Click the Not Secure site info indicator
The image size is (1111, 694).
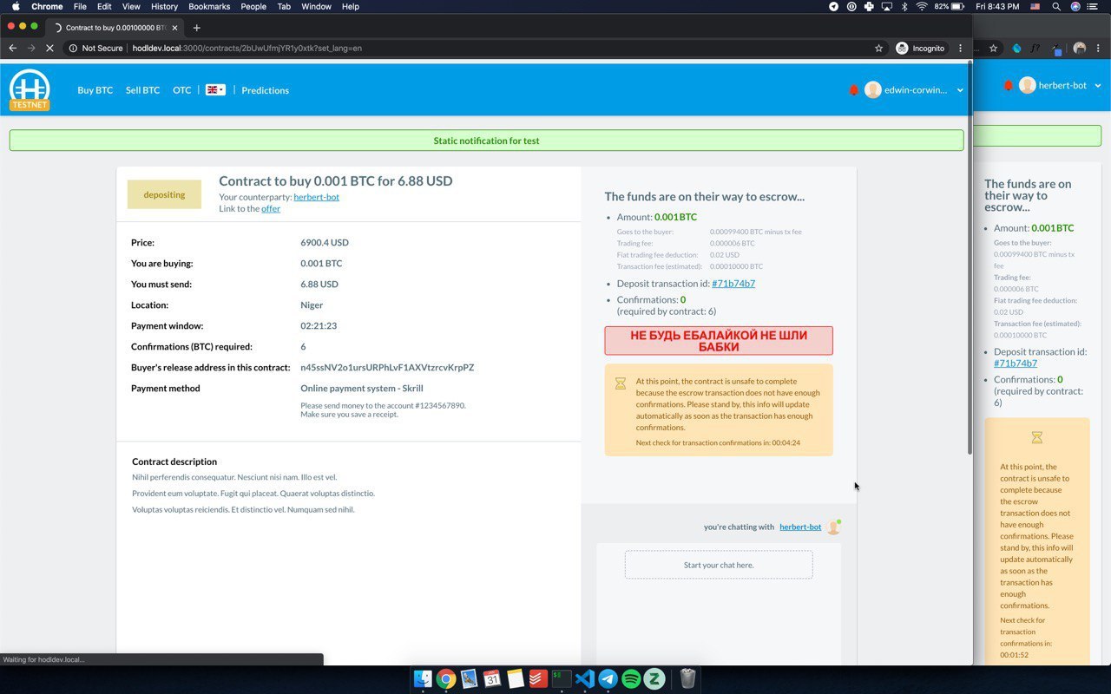point(95,49)
